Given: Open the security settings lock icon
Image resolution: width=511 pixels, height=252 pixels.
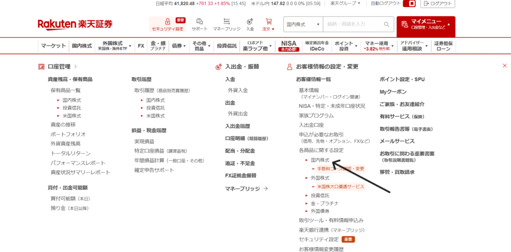Looking at the screenshot, I should click(168, 21).
